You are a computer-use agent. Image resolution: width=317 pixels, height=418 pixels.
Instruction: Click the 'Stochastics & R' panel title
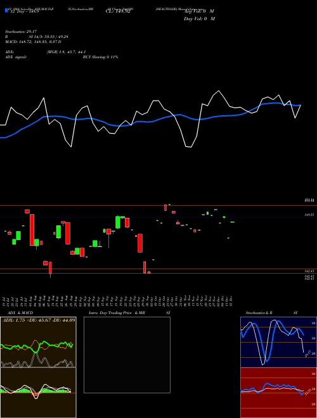pyautogui.click(x=259, y=313)
